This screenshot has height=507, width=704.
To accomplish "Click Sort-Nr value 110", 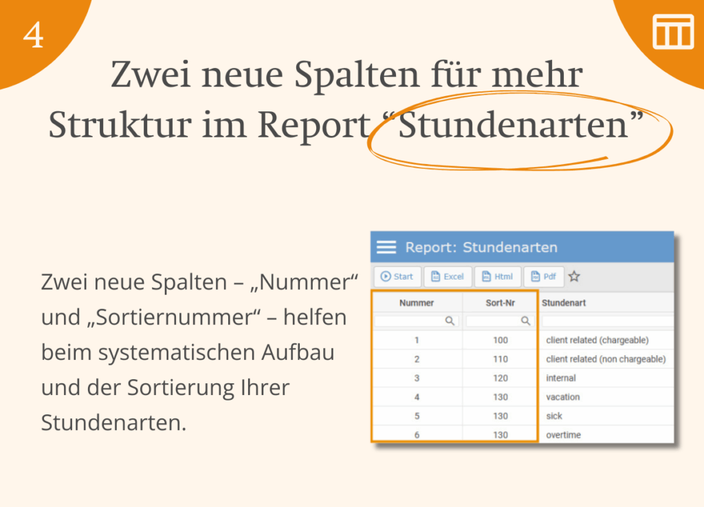I will (x=500, y=359).
